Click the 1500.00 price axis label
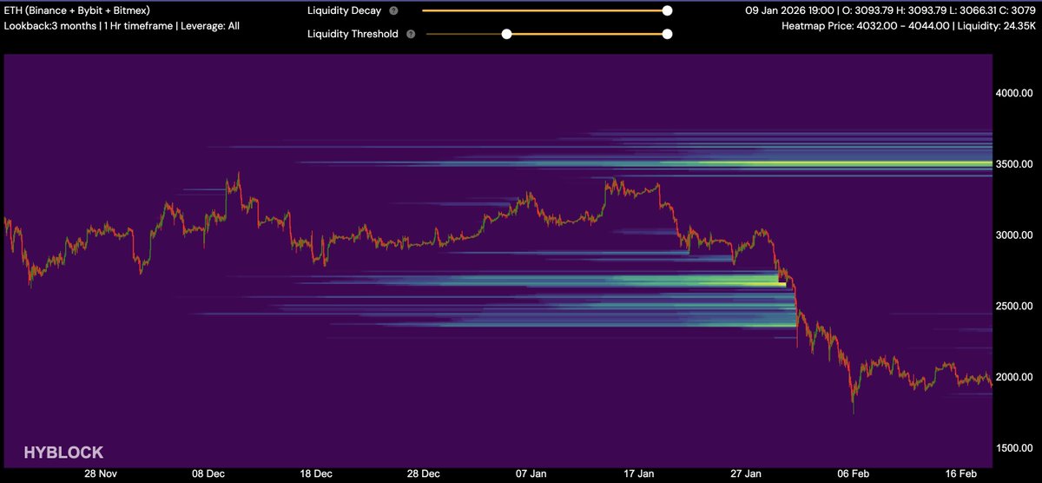Screen dimensions: 1042x483 [1014, 448]
